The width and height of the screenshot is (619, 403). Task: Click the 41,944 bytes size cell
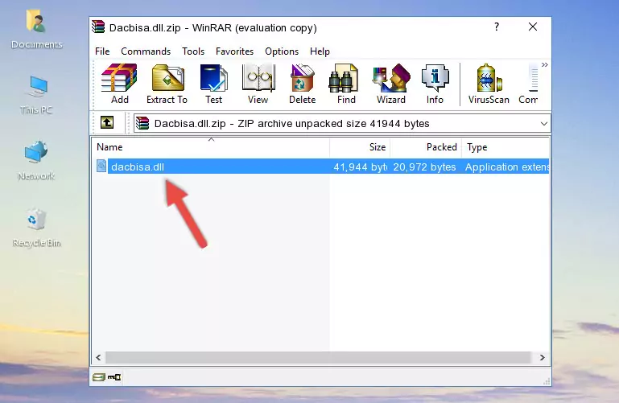[x=360, y=167]
